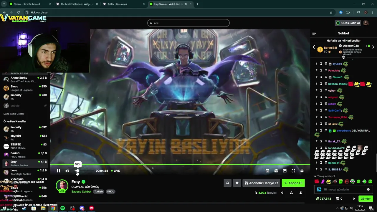This screenshot has width=377, height=212.
Task: Open AhmetTurku channel in sidebar
Action: tap(25, 79)
